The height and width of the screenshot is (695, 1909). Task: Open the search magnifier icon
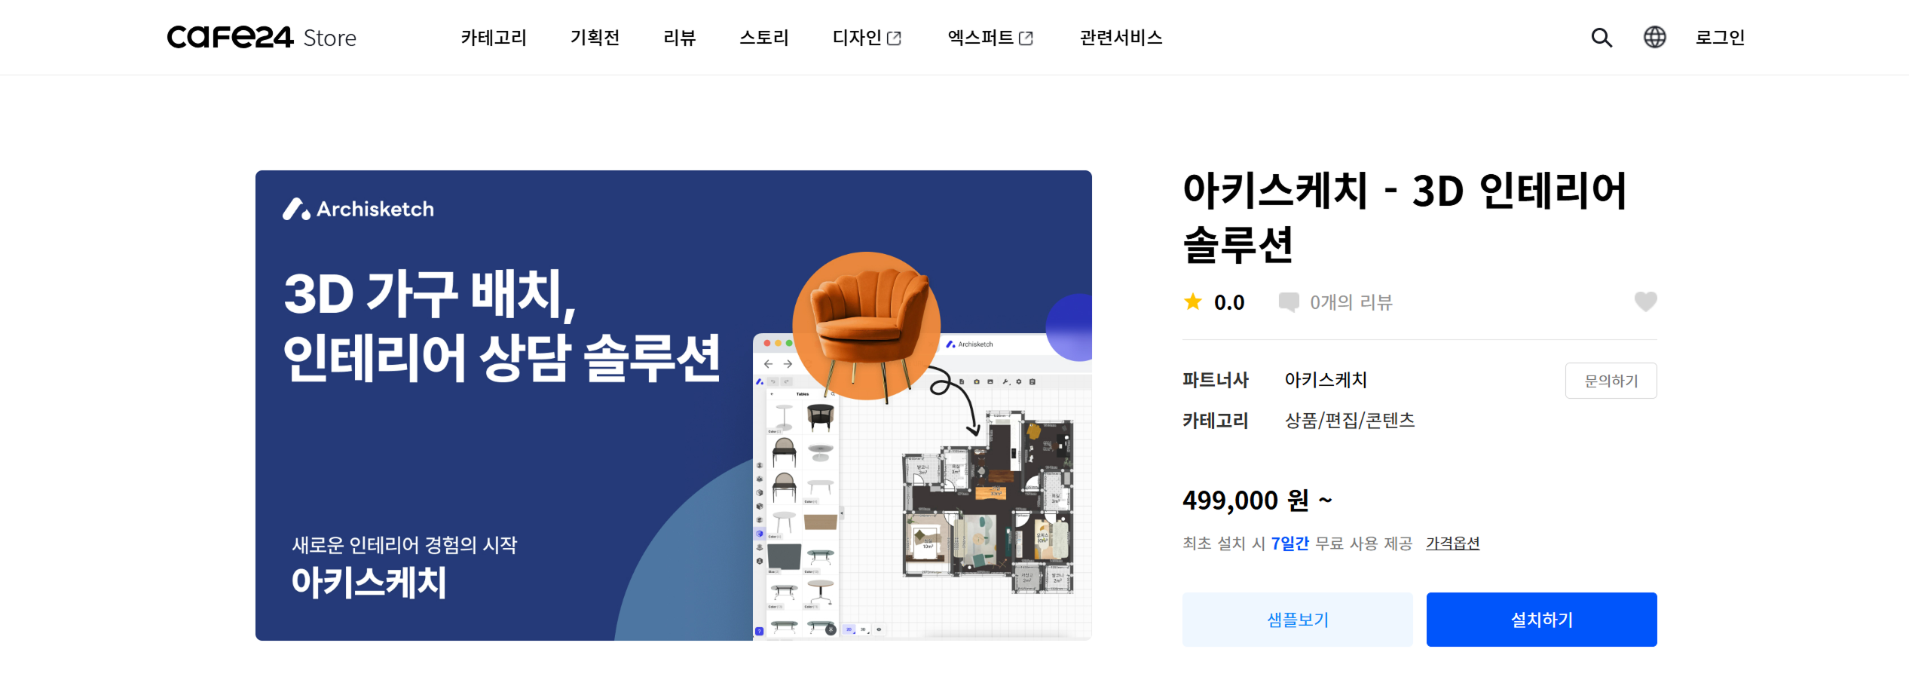1602,38
